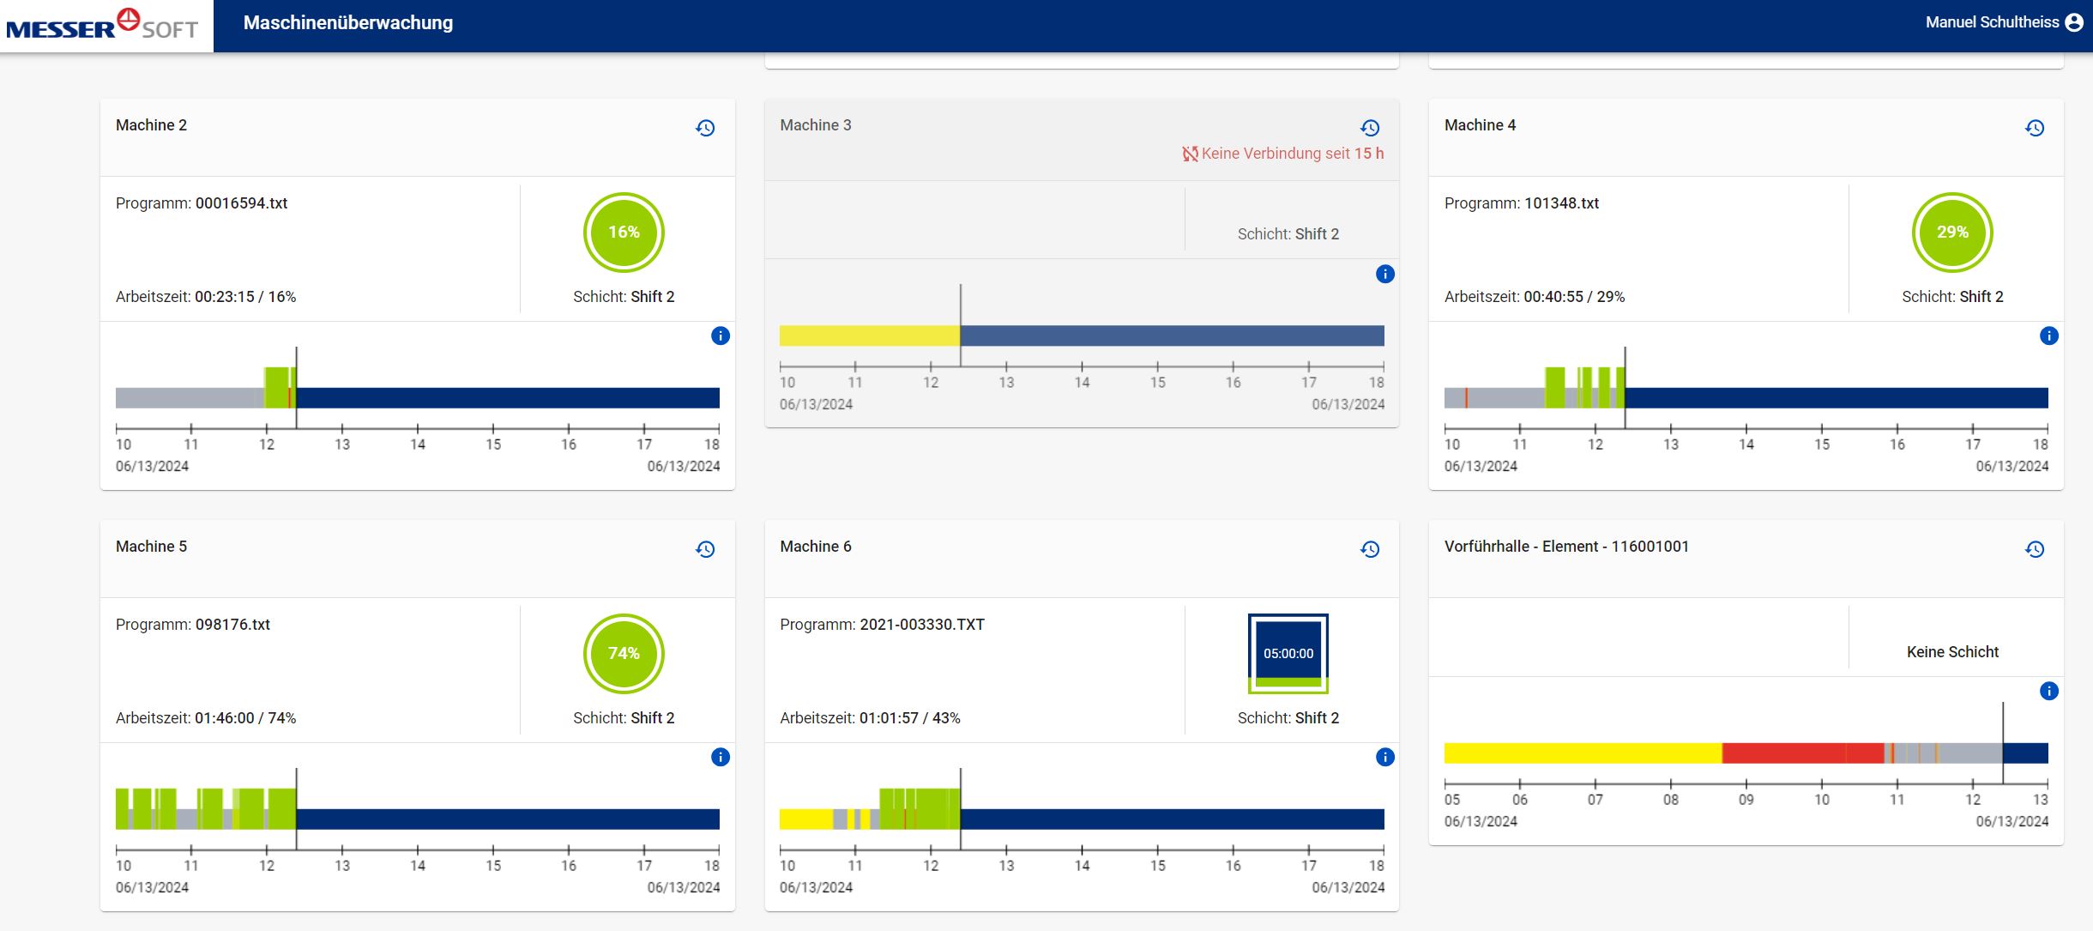The image size is (2093, 931).
Task: Click the broken-connection icon on Machine 3
Action: point(1188,154)
